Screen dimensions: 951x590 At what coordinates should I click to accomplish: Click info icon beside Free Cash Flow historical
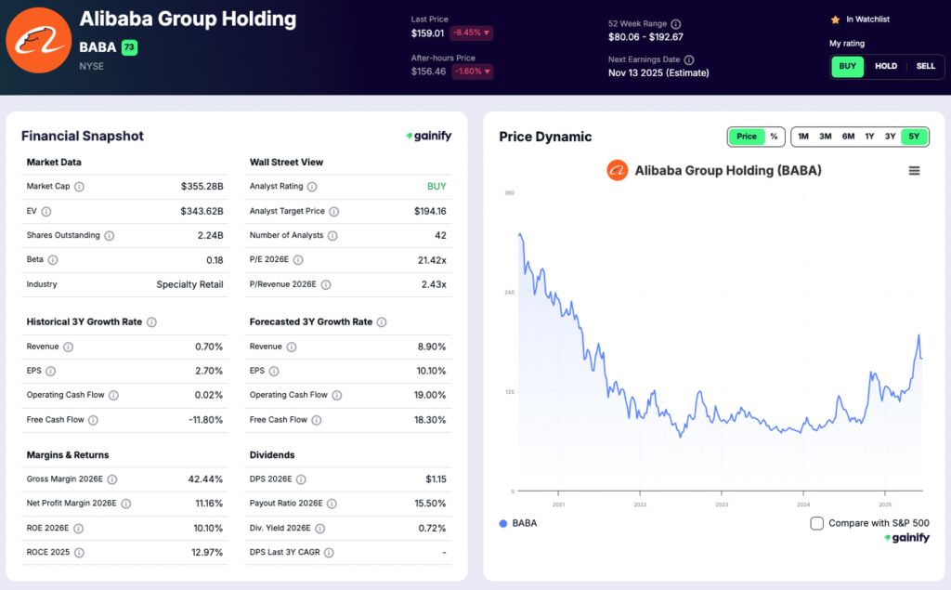point(94,420)
